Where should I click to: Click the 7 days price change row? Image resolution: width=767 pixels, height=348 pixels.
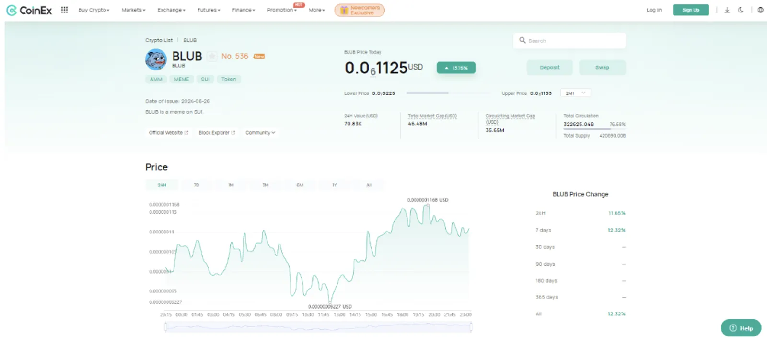click(581, 230)
